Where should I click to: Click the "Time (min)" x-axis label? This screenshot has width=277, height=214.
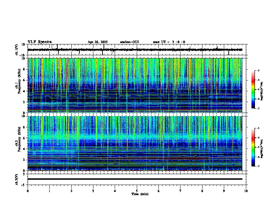point(140,194)
